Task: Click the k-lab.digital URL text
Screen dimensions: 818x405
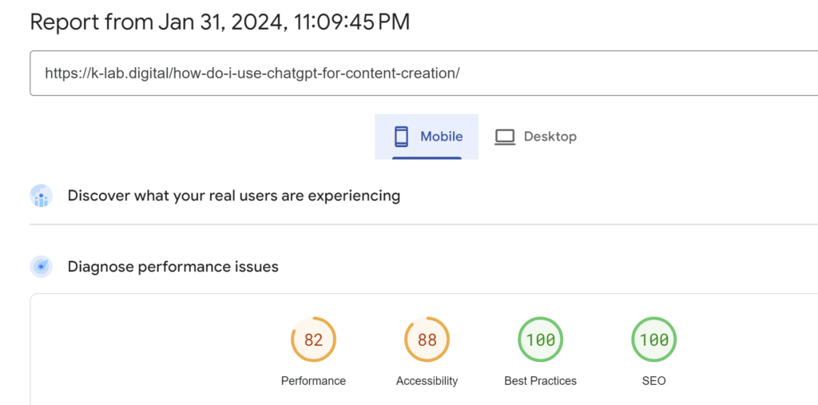Action: point(252,73)
